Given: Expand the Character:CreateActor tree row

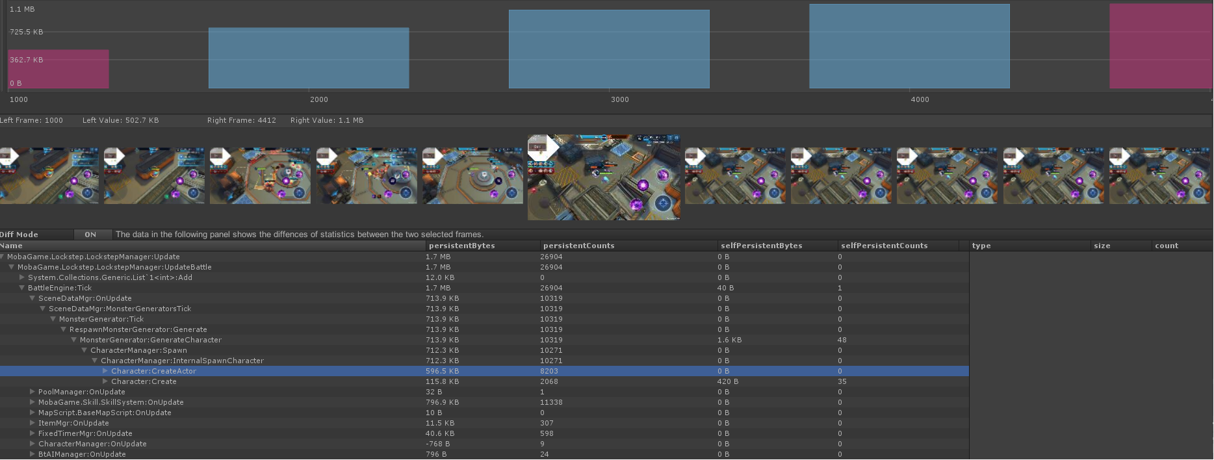Looking at the screenshot, I should pos(105,371).
